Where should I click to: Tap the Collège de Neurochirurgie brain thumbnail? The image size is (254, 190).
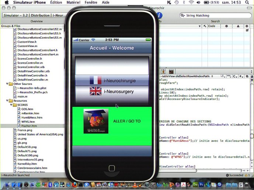pyautogui.click(x=96, y=121)
